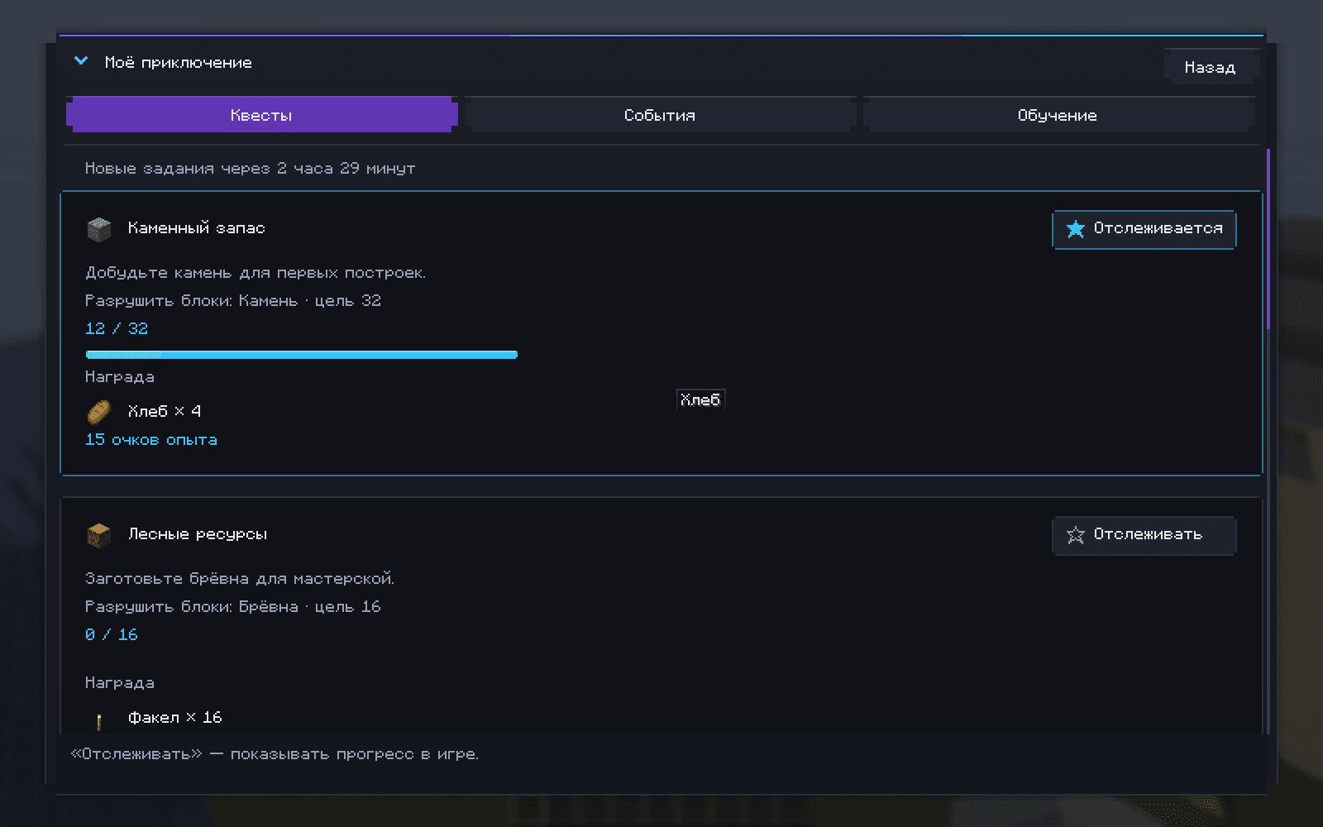Open the Квесты tab

coord(261,115)
